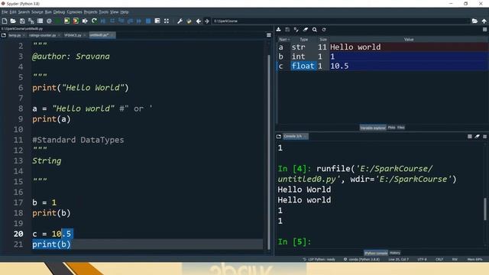Open Variable explorer options hamburger menu
Image resolution: width=489 pixels, height=275 pixels.
click(x=484, y=29)
